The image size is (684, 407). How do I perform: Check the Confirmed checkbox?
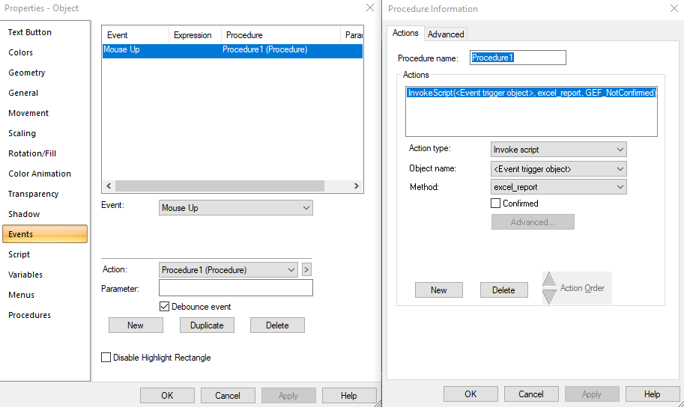tap(496, 203)
